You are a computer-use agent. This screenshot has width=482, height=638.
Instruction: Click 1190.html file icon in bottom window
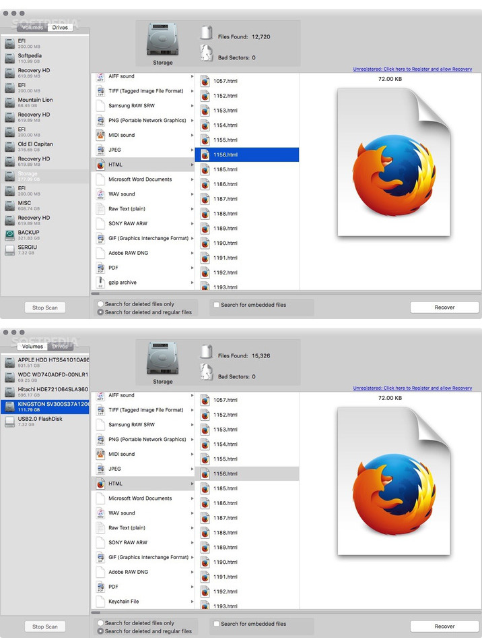pos(205,562)
